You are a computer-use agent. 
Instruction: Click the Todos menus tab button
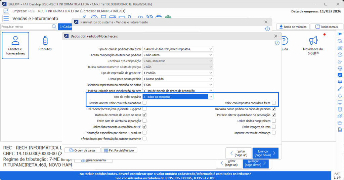pos(324,27)
